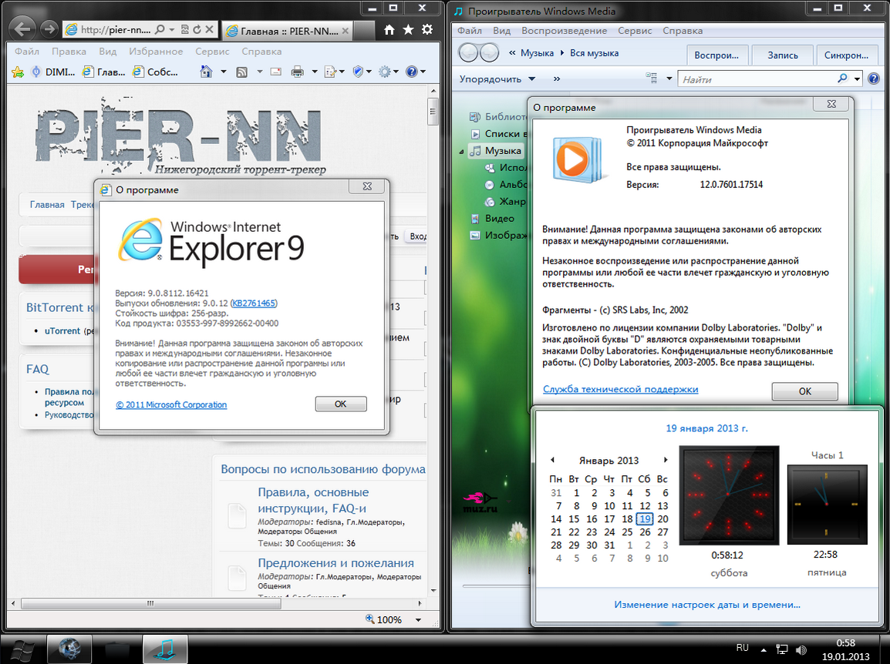This screenshot has height=664, width=890.
Task: Open the Сервис menu in Internet Explorer
Action: (x=212, y=51)
